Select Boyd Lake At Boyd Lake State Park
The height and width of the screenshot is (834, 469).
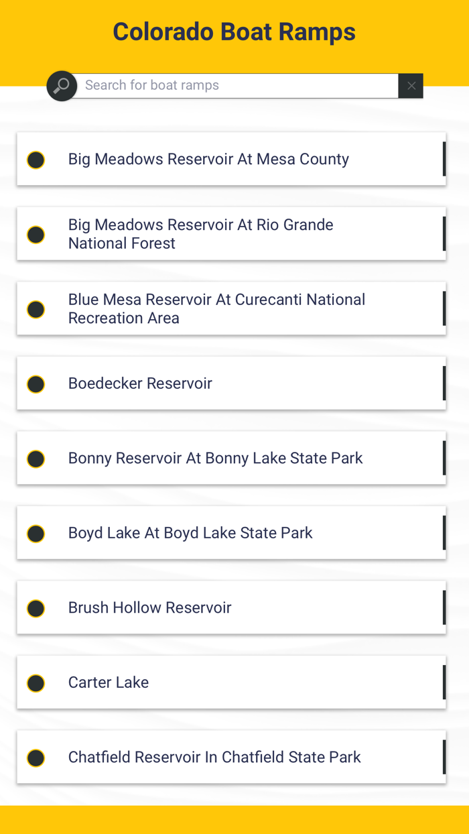(231, 533)
